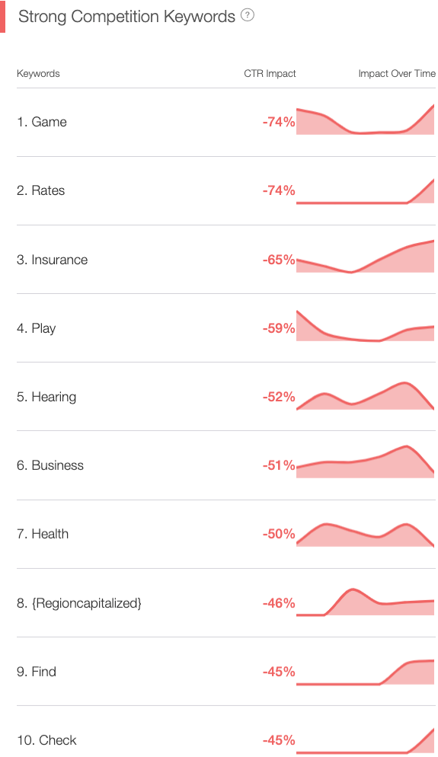This screenshot has height=757, width=438.
Task: Open the {Regioncapitalized} keyword entry
Action: 79,603
